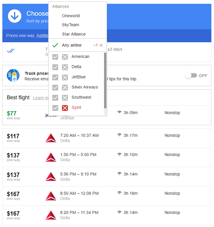214x227 pixels.
Task: Click Wi-Fi icon on the 3h 10m flight
Action: click(x=119, y=154)
